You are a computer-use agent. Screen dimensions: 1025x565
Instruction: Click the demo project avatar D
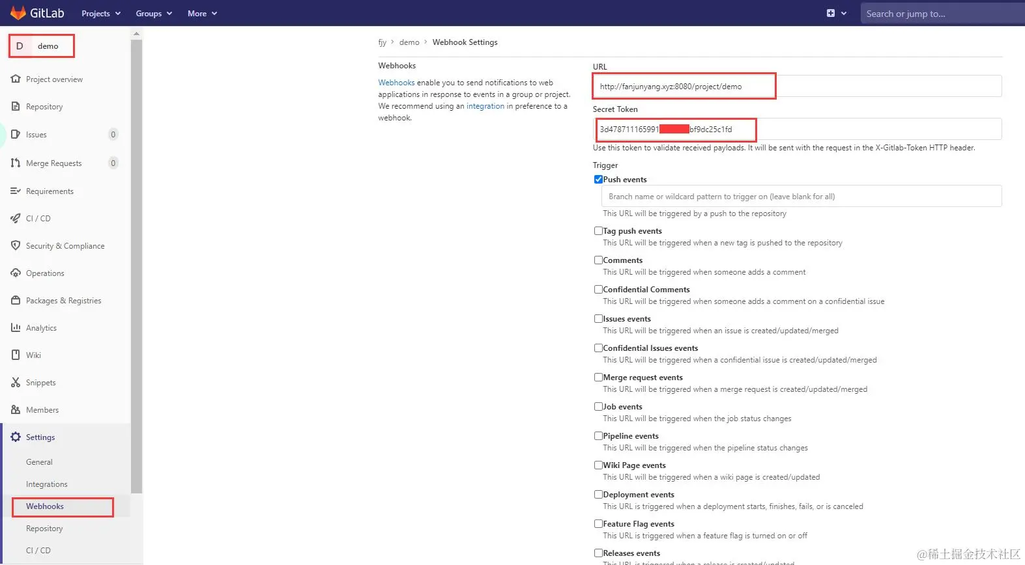pyautogui.click(x=20, y=46)
